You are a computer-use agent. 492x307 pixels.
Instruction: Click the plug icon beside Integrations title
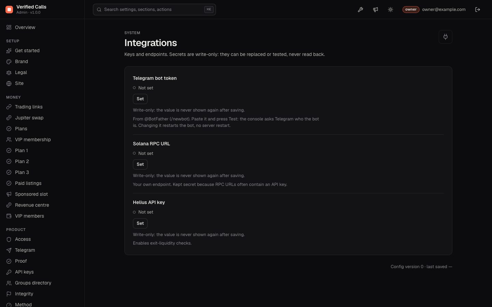pyautogui.click(x=446, y=37)
